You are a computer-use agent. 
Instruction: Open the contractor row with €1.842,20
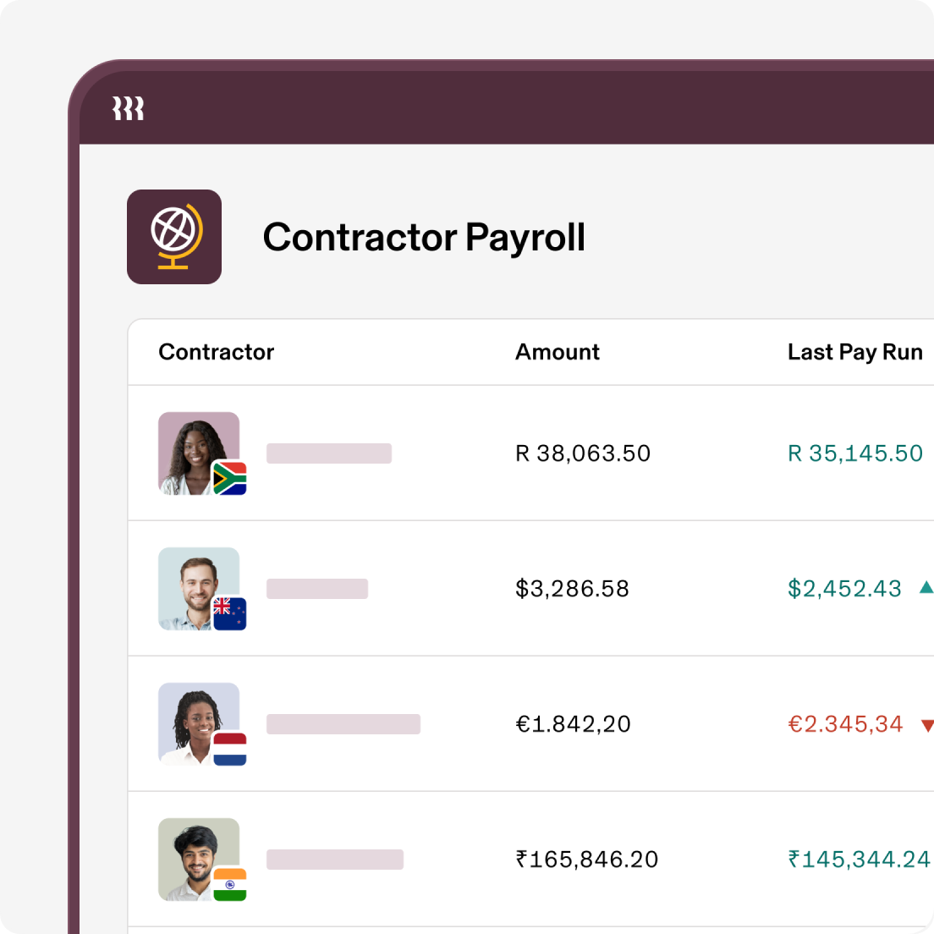pos(572,724)
